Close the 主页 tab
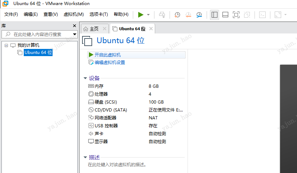 click(104, 28)
